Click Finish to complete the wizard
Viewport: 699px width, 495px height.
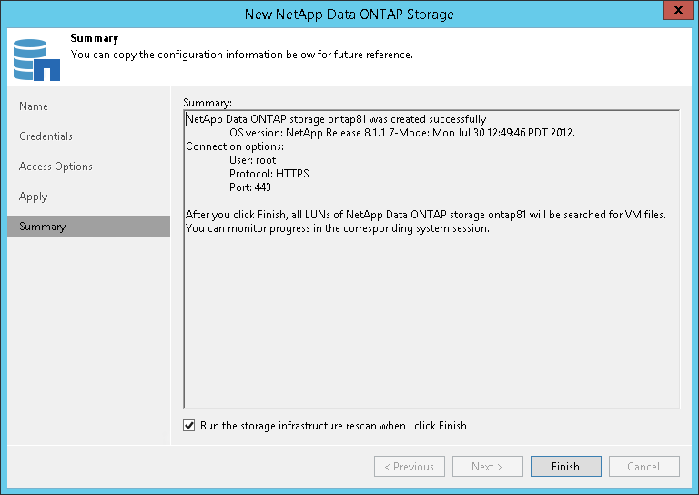coord(565,467)
